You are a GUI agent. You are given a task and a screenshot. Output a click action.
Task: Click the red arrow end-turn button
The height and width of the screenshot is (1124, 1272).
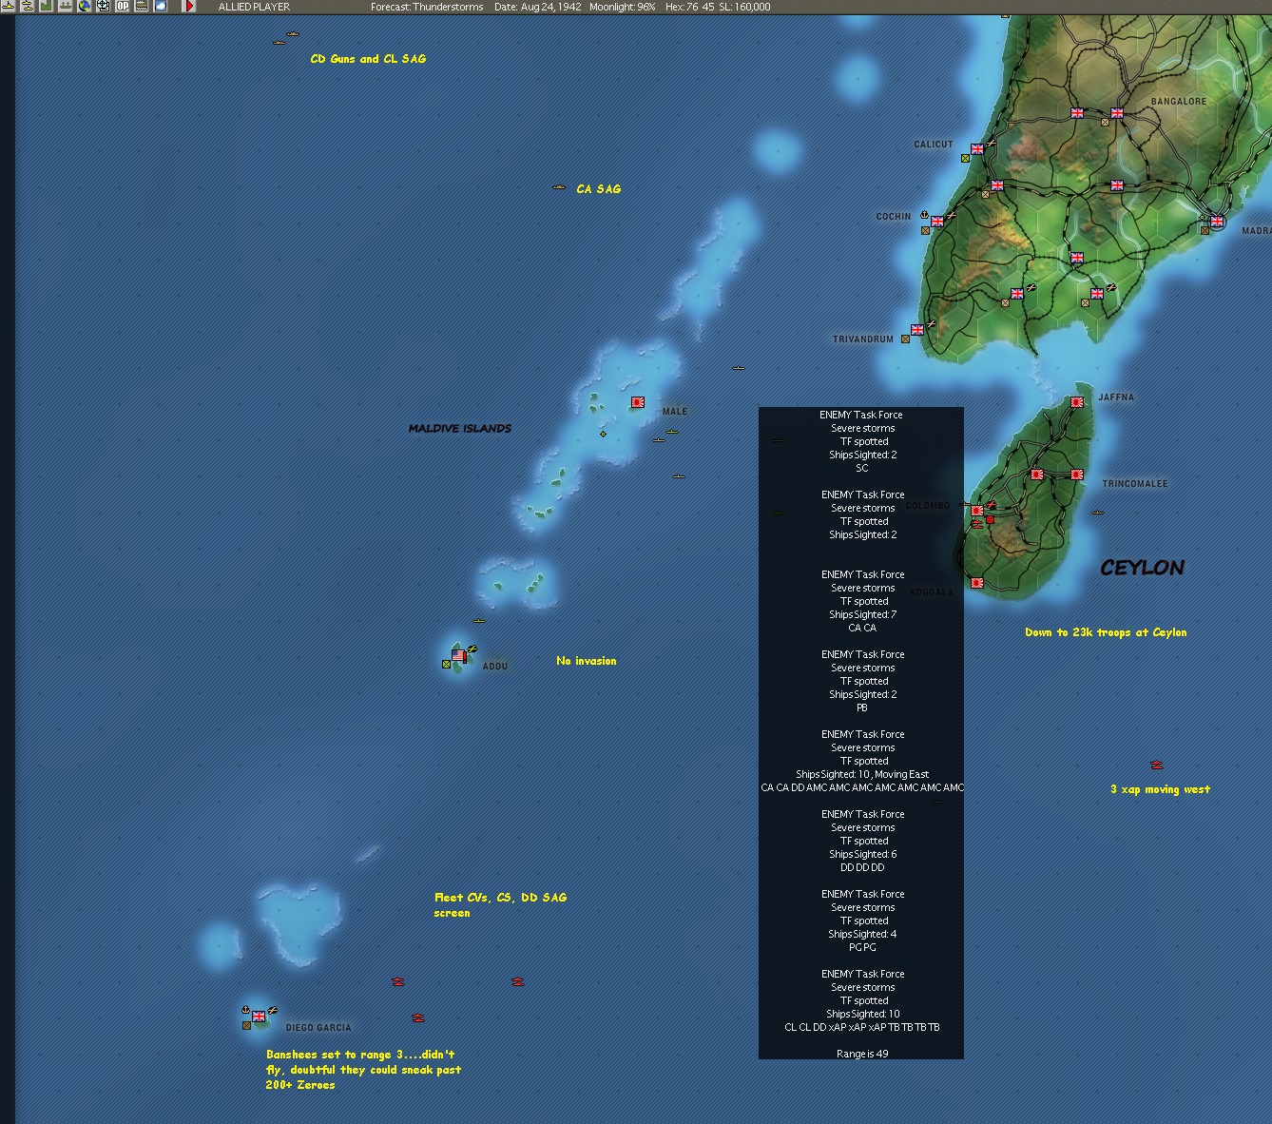click(x=189, y=7)
